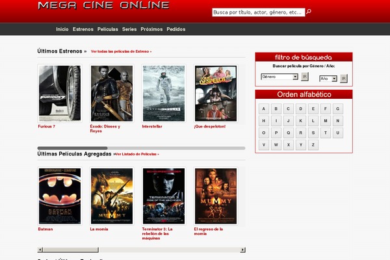Viewport: 390px width, 260px height.
Task: Click the Furious 7 title link
Action: (47, 126)
